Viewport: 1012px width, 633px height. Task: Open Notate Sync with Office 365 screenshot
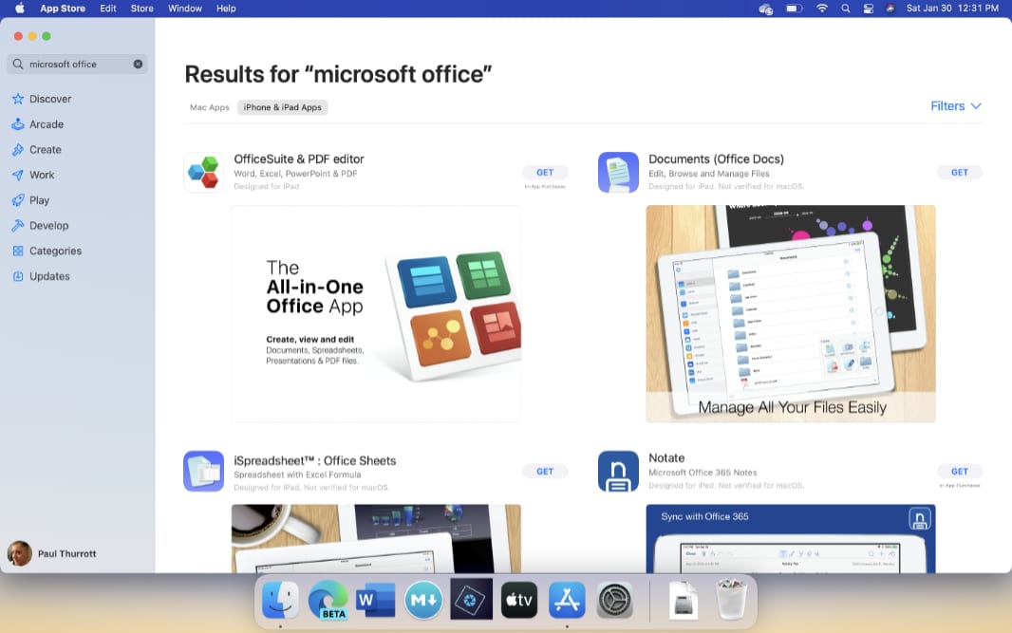click(791, 539)
